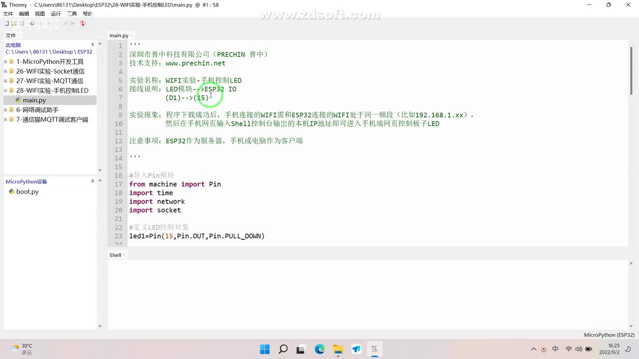The image size is (639, 359).
Task: Click the C:\Users\86131\Desktop\ESP32 path
Action: tap(49, 52)
